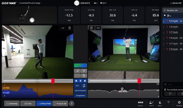Click the tag next to 123.5yds

point(181,21)
